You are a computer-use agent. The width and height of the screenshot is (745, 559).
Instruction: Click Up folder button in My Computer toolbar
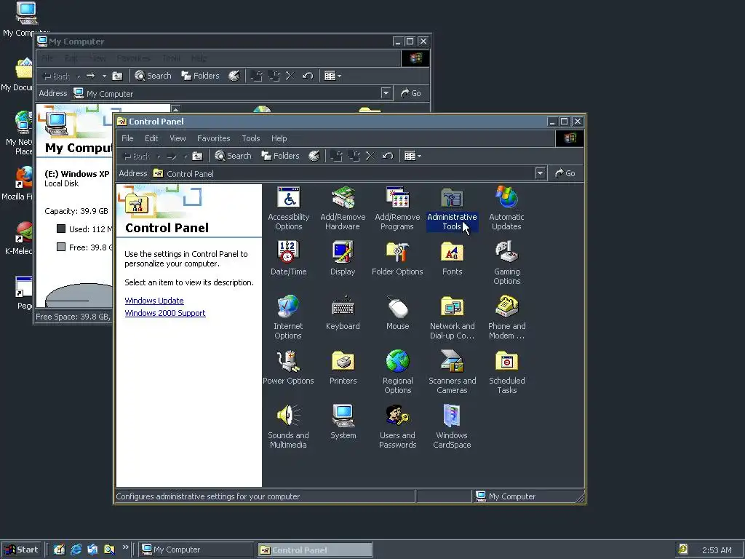[117, 76]
